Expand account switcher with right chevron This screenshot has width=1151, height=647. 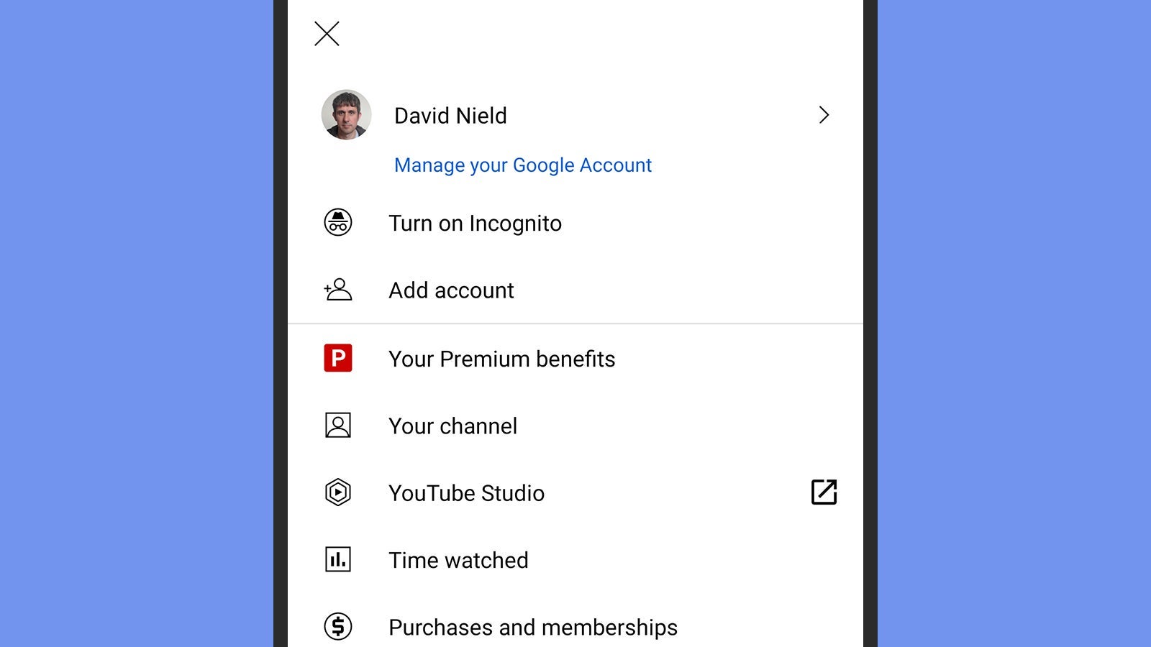824,115
